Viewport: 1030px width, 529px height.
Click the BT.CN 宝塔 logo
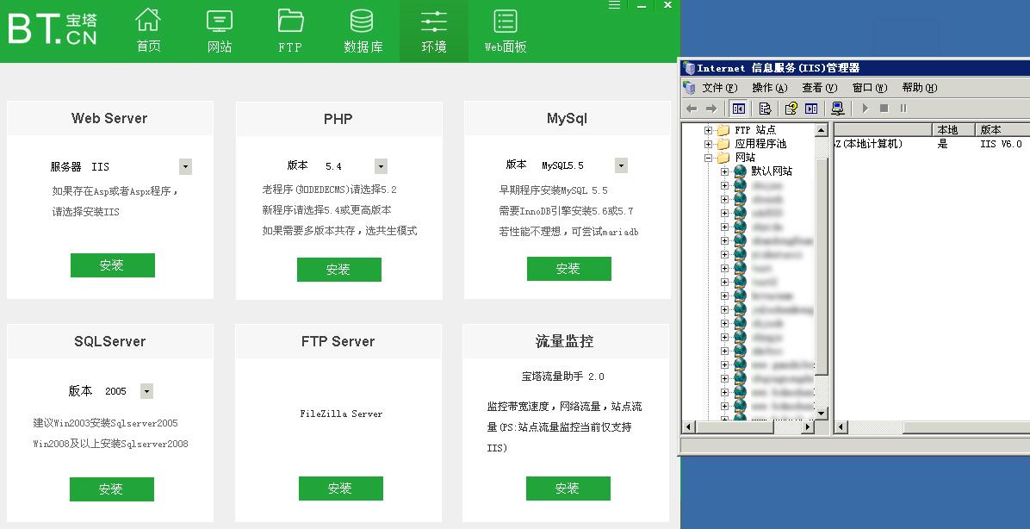(53, 29)
